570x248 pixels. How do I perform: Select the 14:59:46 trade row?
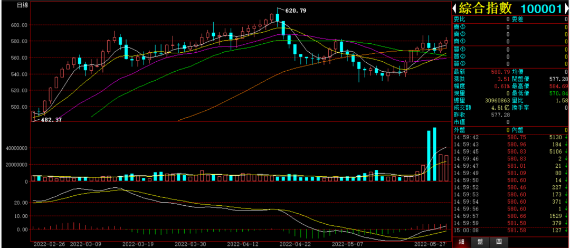[510, 159]
